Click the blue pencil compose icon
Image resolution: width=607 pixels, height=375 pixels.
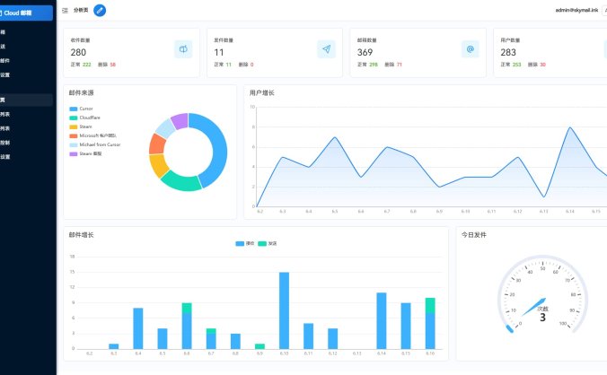(x=100, y=11)
